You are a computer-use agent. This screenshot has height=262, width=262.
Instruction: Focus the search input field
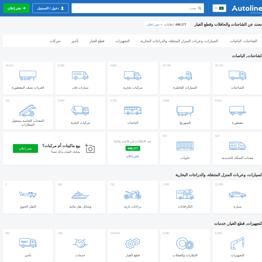pos(138,8)
